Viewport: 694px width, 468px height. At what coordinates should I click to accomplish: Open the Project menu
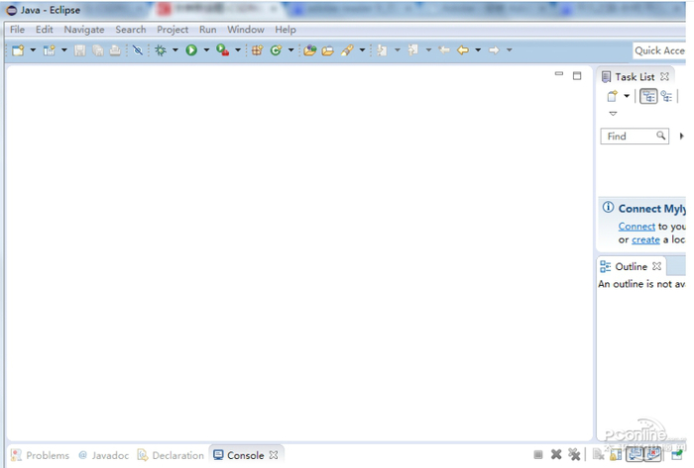coord(173,30)
